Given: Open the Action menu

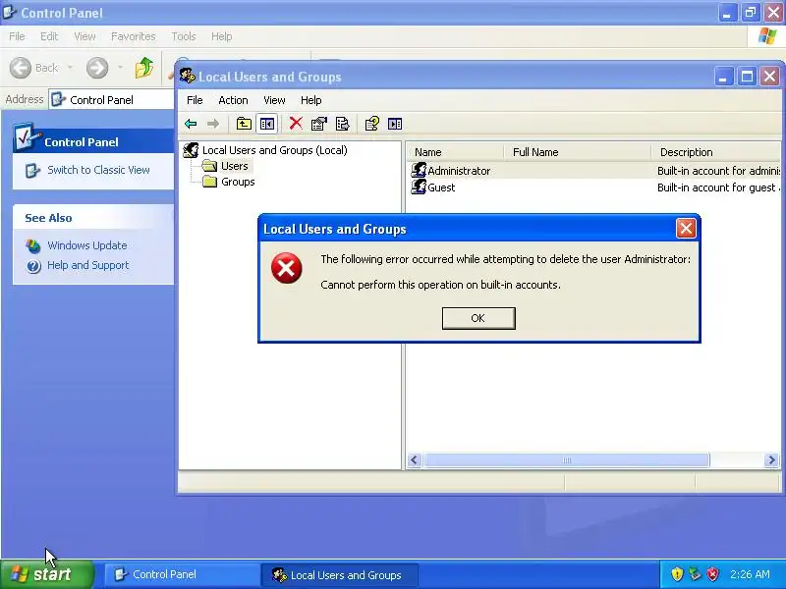Looking at the screenshot, I should [233, 100].
